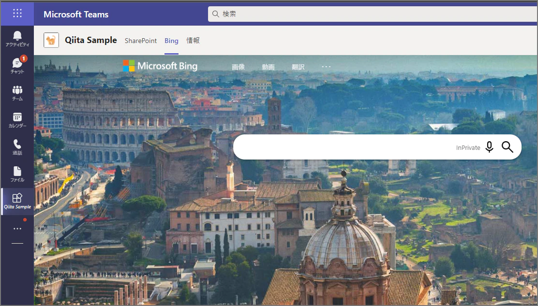Click the Microsoft Bing logo

tap(160, 66)
